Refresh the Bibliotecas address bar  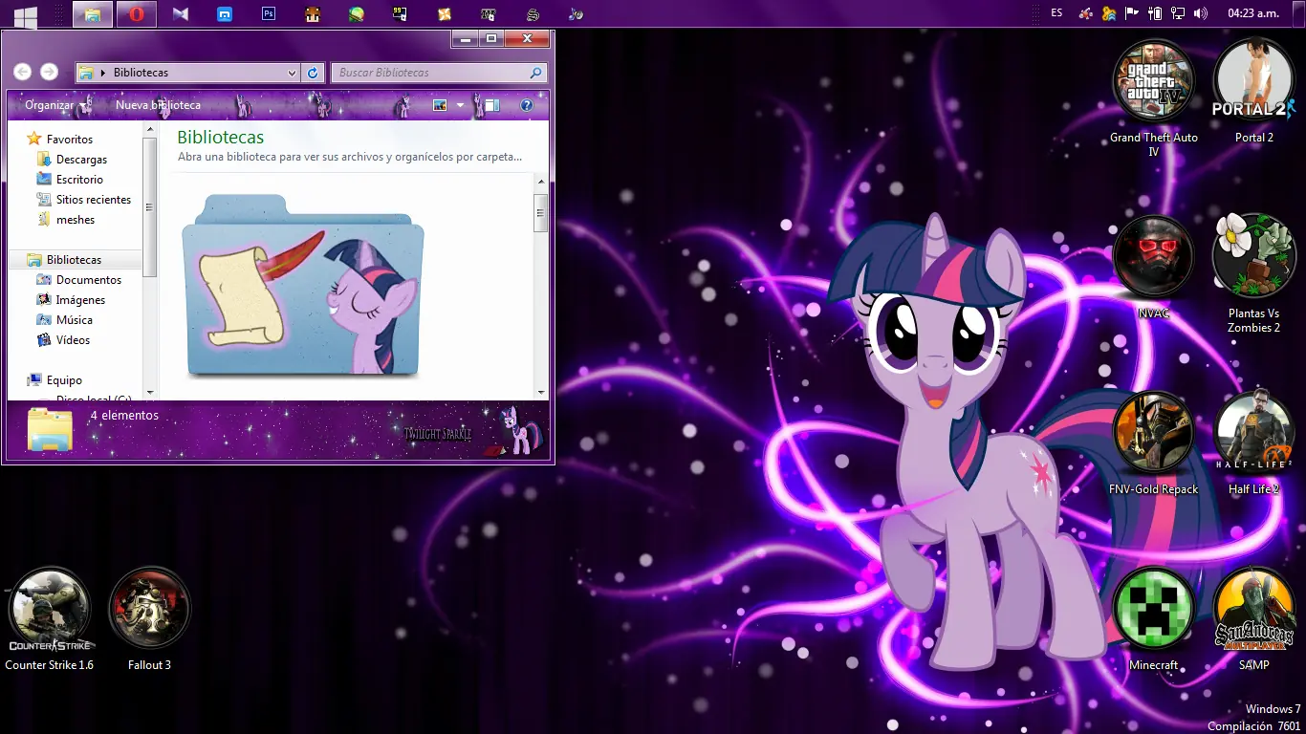pos(313,73)
